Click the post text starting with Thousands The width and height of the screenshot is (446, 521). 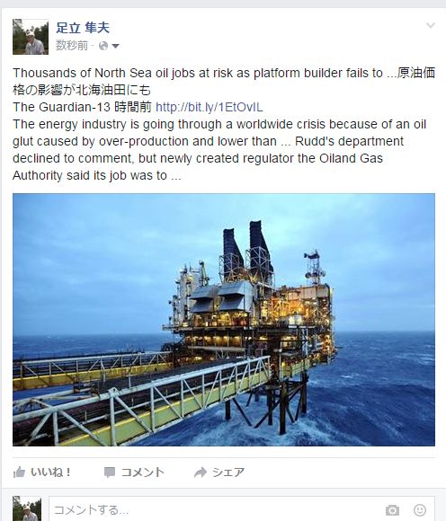(224, 82)
